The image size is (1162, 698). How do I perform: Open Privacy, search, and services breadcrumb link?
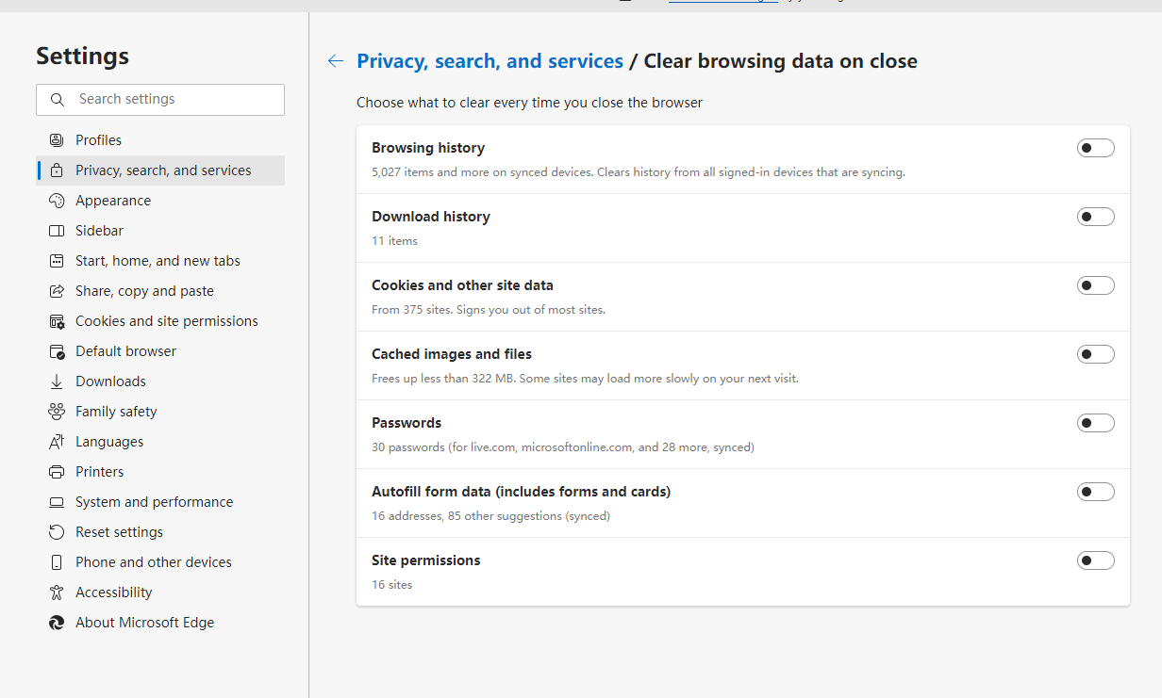[490, 61]
